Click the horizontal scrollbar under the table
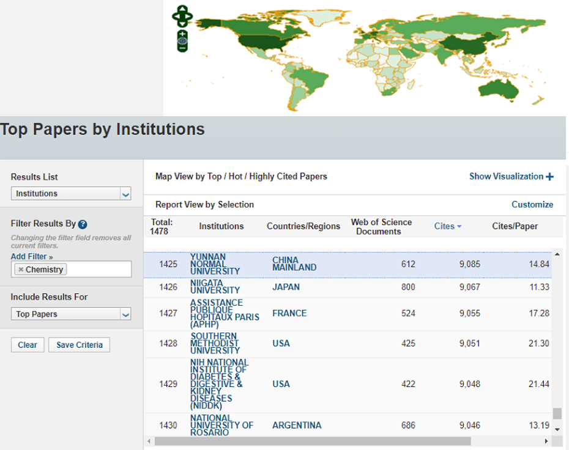 point(312,441)
